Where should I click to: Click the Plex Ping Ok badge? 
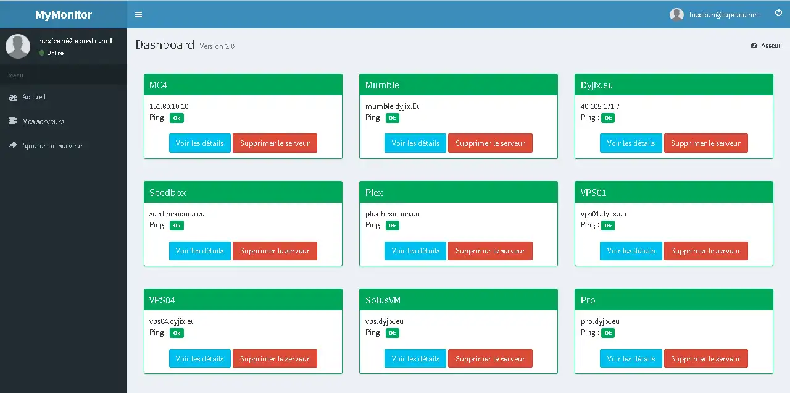point(393,226)
